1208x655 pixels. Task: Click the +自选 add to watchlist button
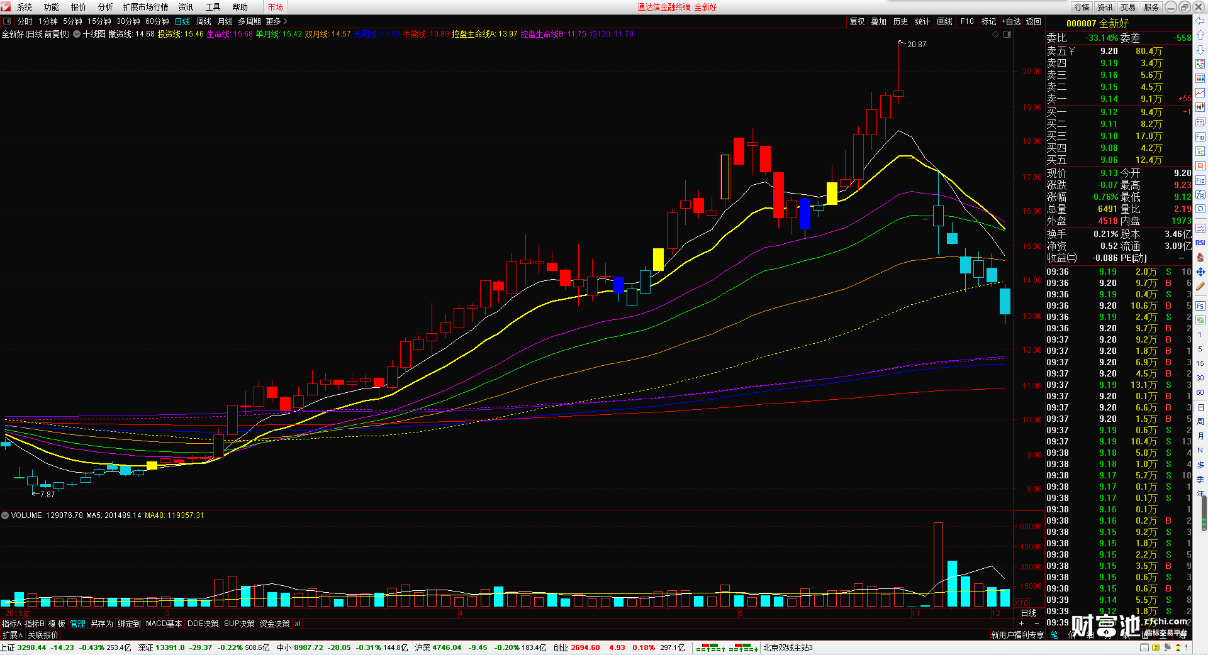tap(1012, 21)
